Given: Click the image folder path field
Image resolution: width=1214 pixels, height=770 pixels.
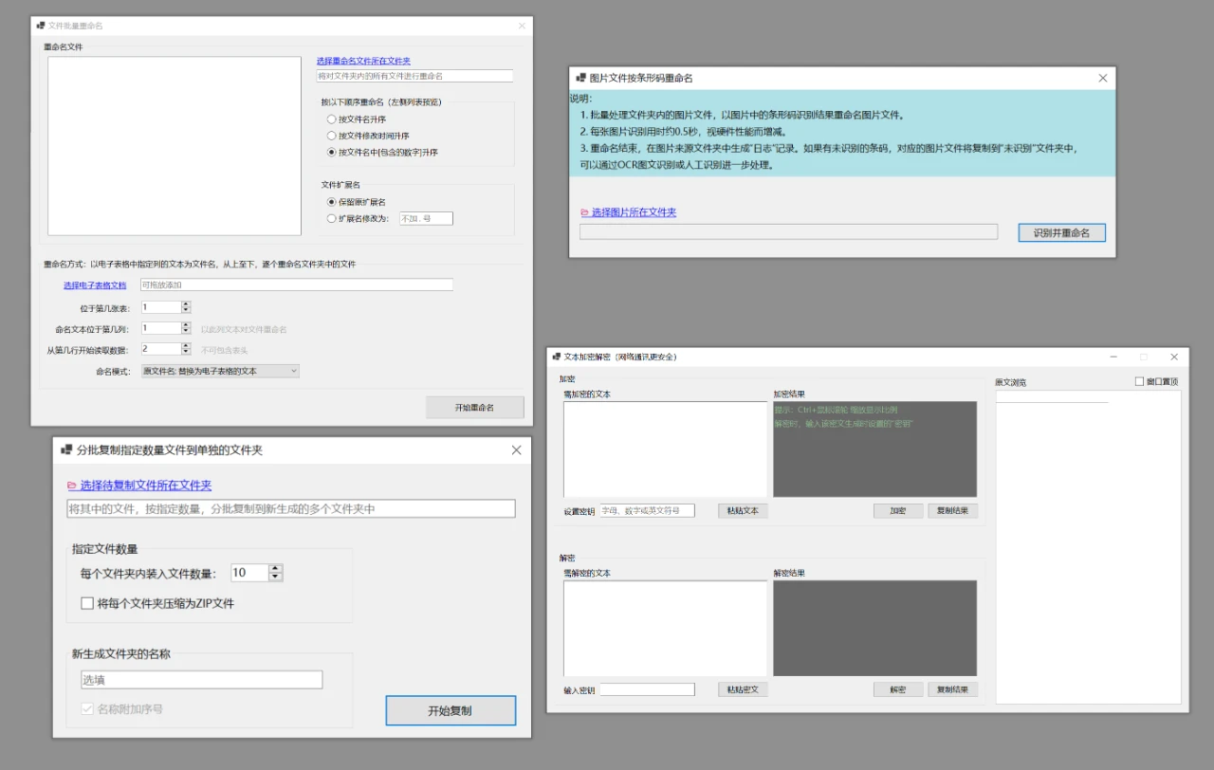Looking at the screenshot, I should tap(789, 231).
